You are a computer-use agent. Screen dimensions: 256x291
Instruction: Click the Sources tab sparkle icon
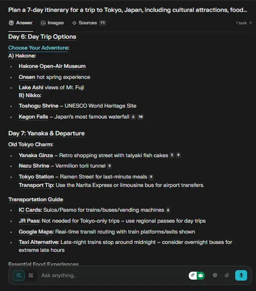coord(74,23)
